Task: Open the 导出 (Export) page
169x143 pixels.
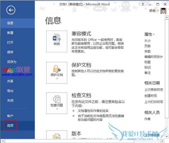Action: coord(17,91)
